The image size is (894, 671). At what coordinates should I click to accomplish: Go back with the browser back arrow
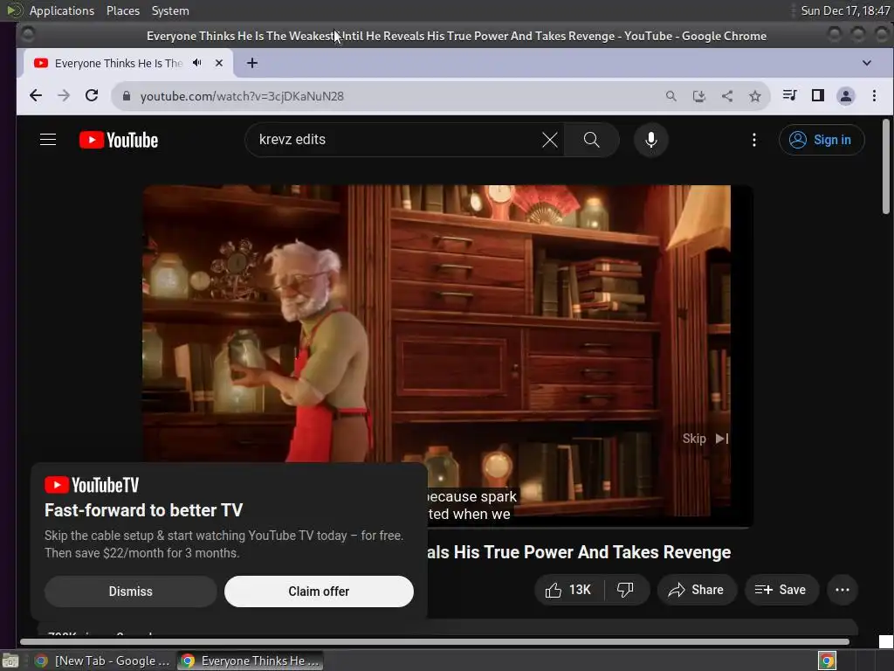35,96
